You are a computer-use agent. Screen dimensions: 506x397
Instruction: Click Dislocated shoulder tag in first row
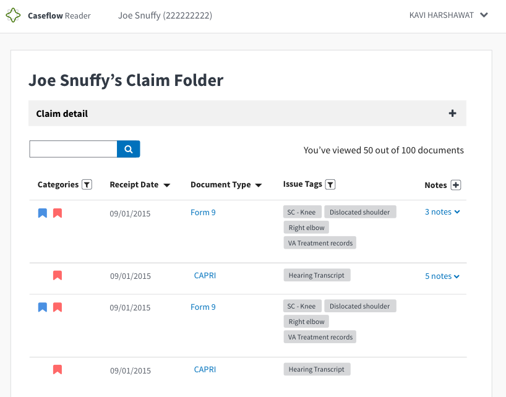tap(360, 212)
